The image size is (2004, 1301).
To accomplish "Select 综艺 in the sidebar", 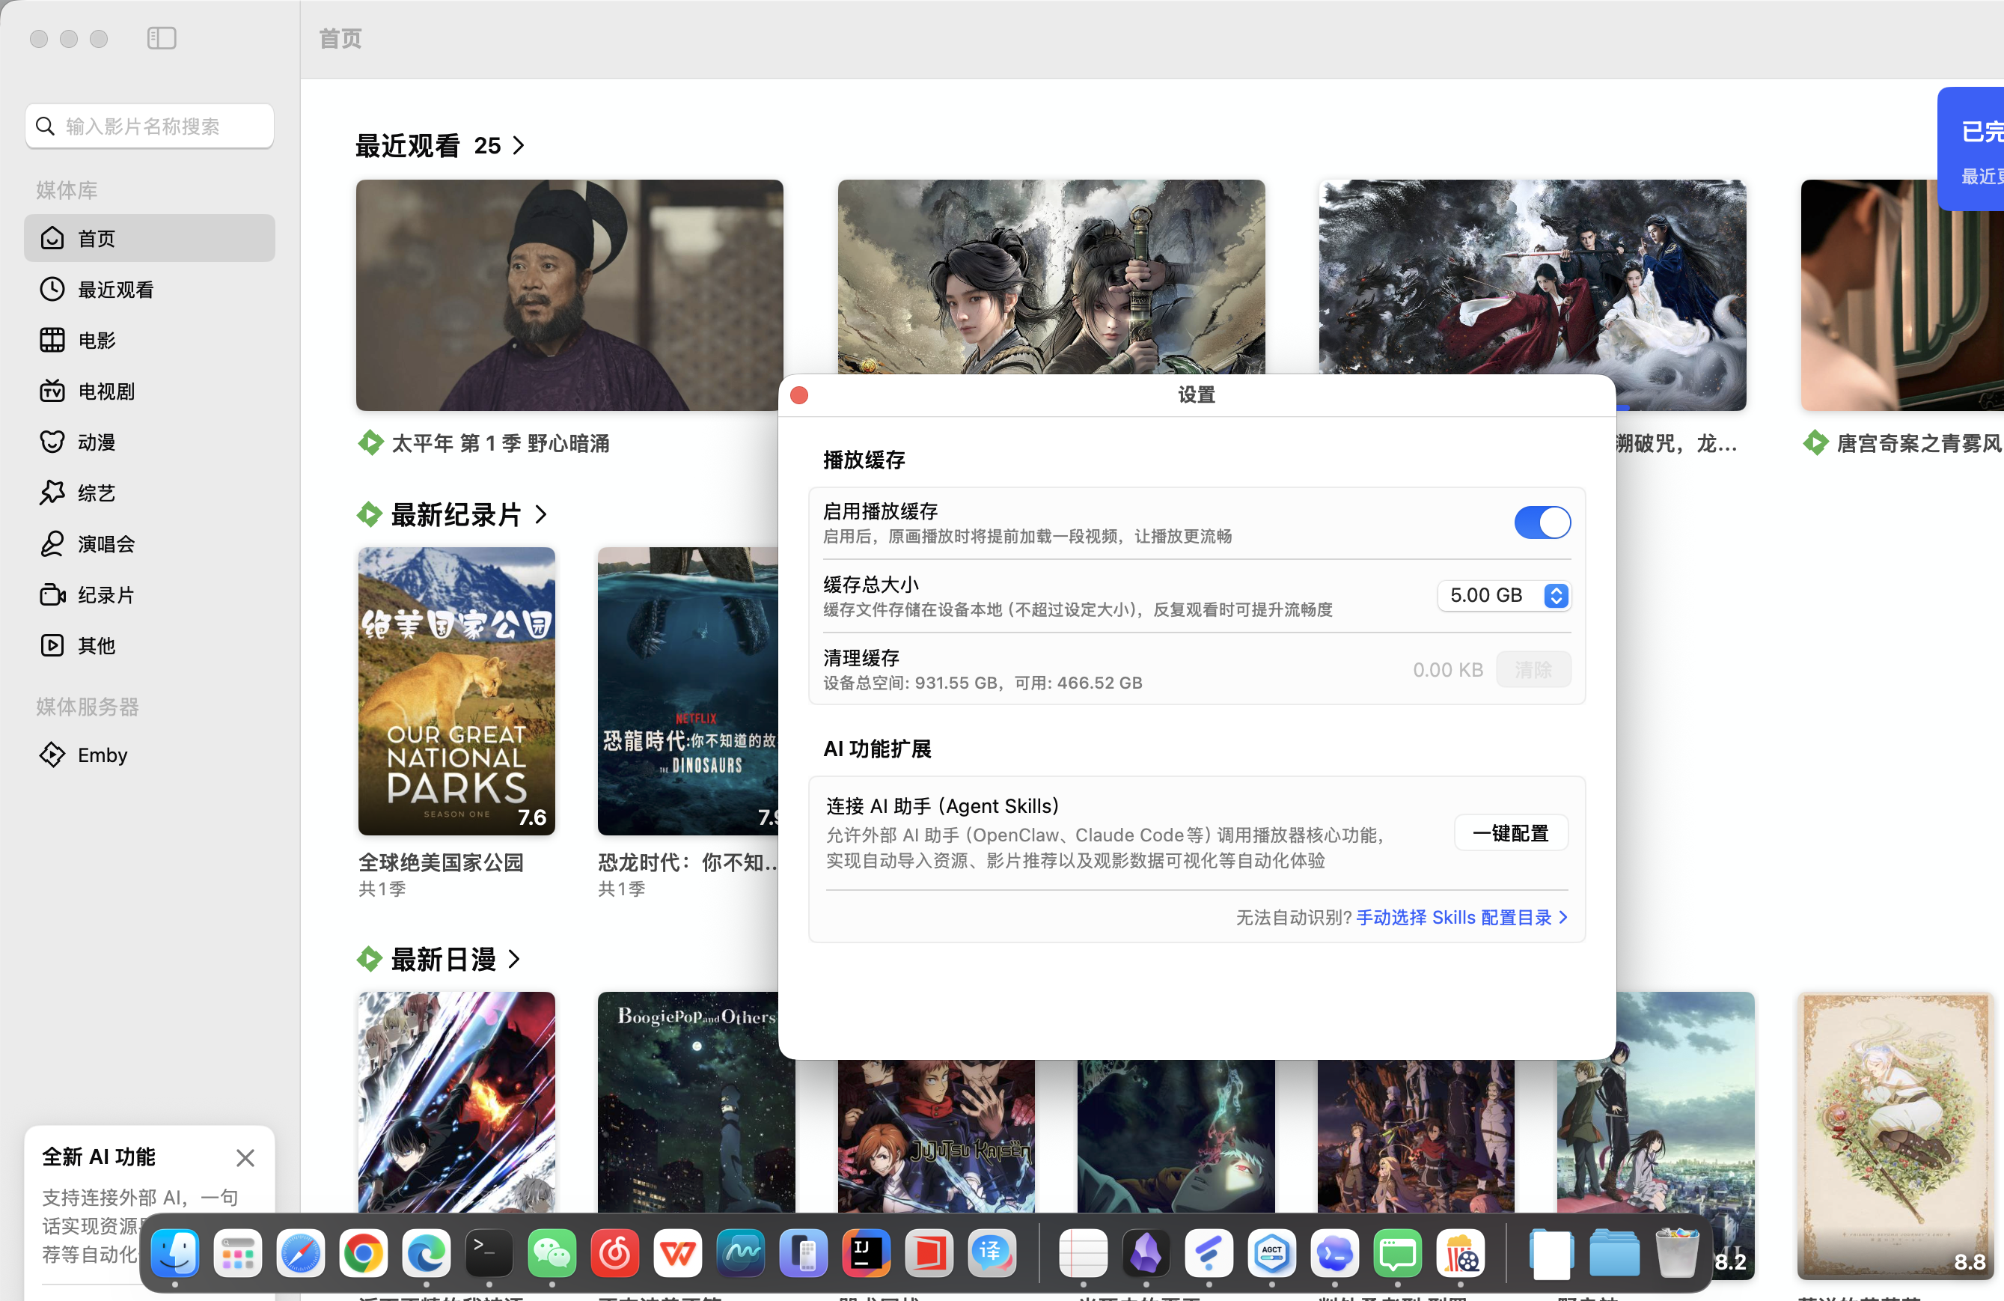I will click(x=150, y=493).
